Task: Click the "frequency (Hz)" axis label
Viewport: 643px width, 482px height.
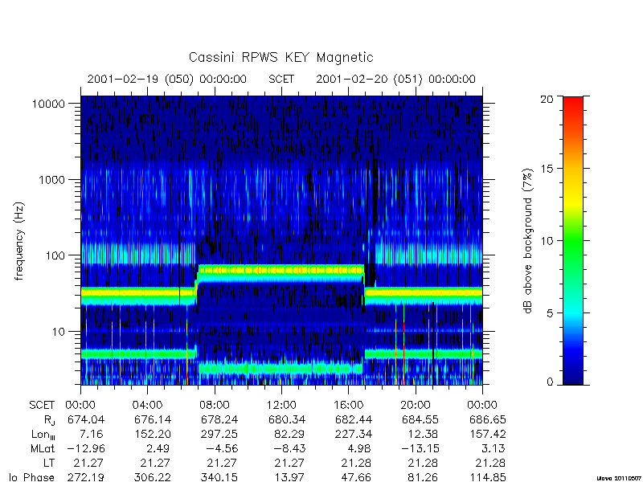Action: click(18, 241)
